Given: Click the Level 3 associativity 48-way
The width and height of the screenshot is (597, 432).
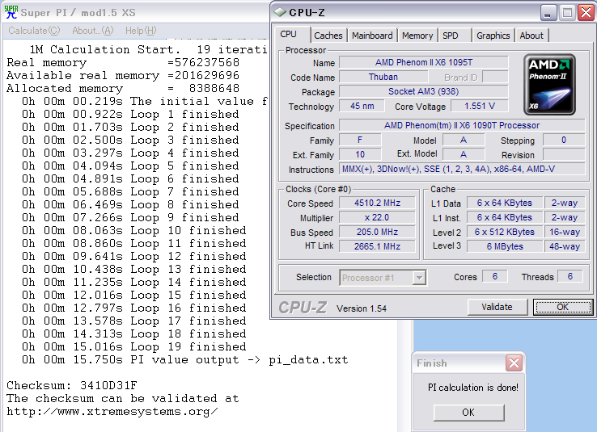Looking at the screenshot, I should click(565, 246).
